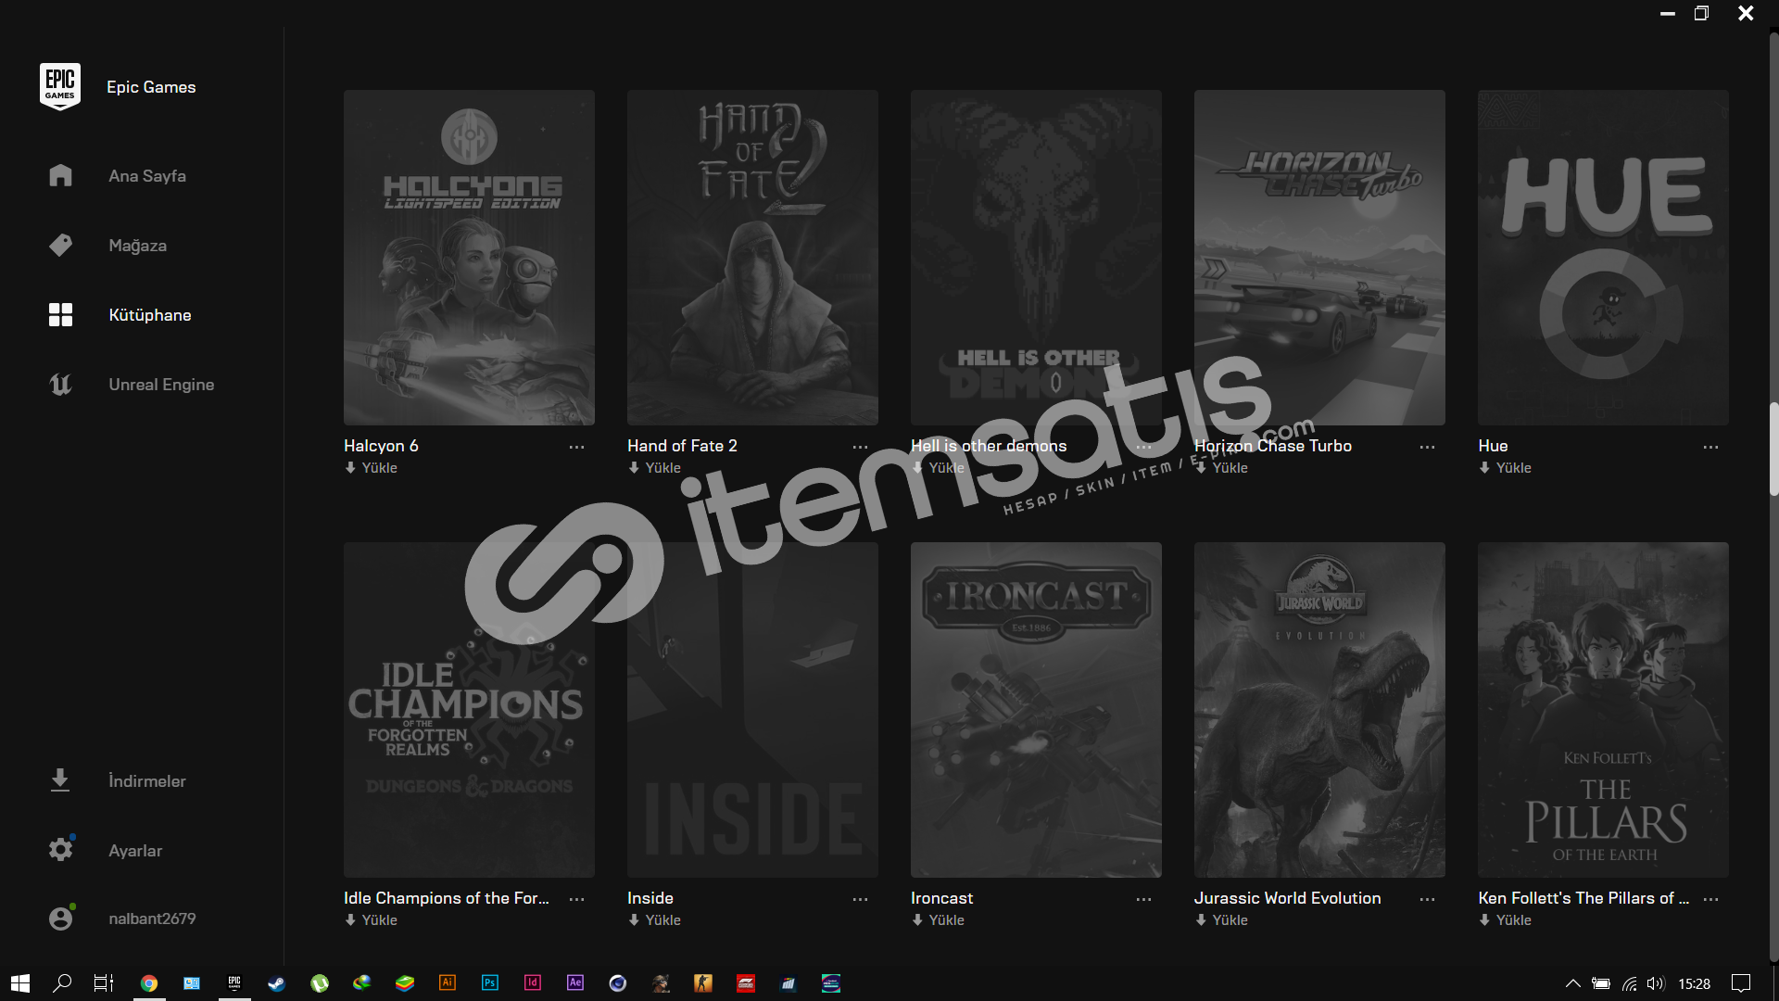Click Yükle under Ken Follett's Pillars
The image size is (1779, 1001).
tap(1505, 920)
